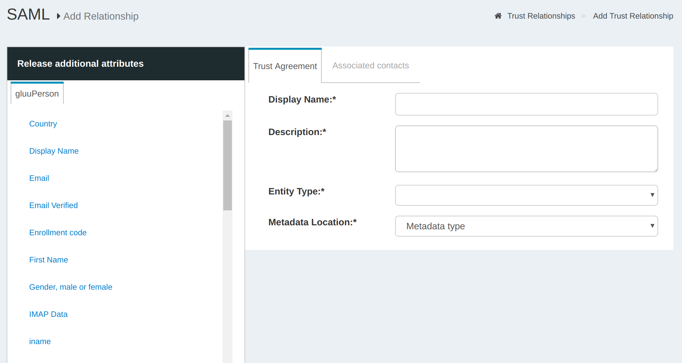
Task: Focus the Display Name input field
Action: [526, 104]
